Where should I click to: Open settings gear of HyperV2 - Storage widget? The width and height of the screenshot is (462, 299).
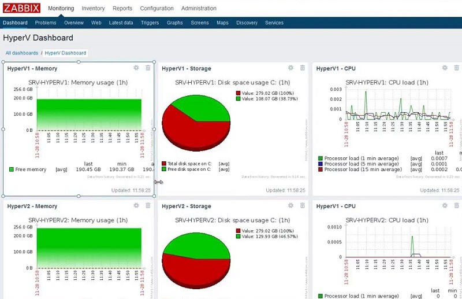[290, 205]
